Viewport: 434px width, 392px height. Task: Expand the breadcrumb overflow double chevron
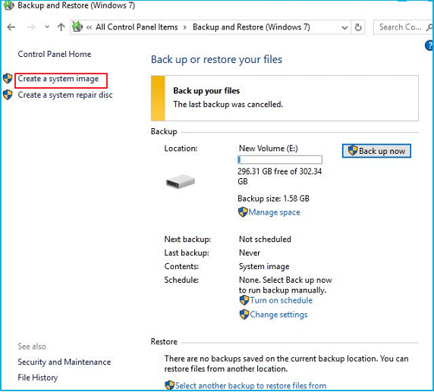click(89, 27)
